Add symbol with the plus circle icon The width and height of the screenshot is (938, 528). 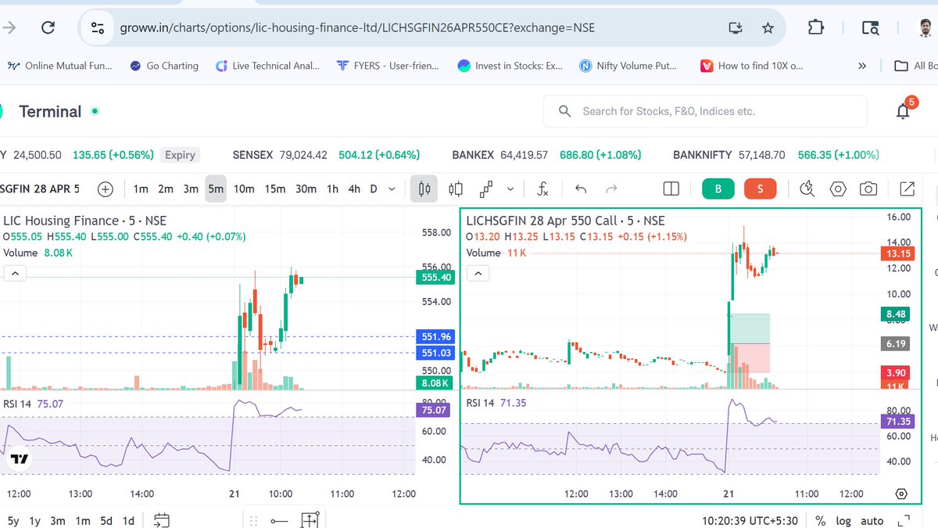click(x=106, y=189)
